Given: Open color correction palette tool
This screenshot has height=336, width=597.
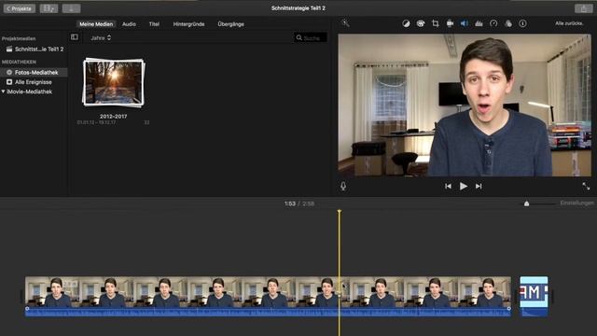Looking at the screenshot, I should tap(421, 23).
